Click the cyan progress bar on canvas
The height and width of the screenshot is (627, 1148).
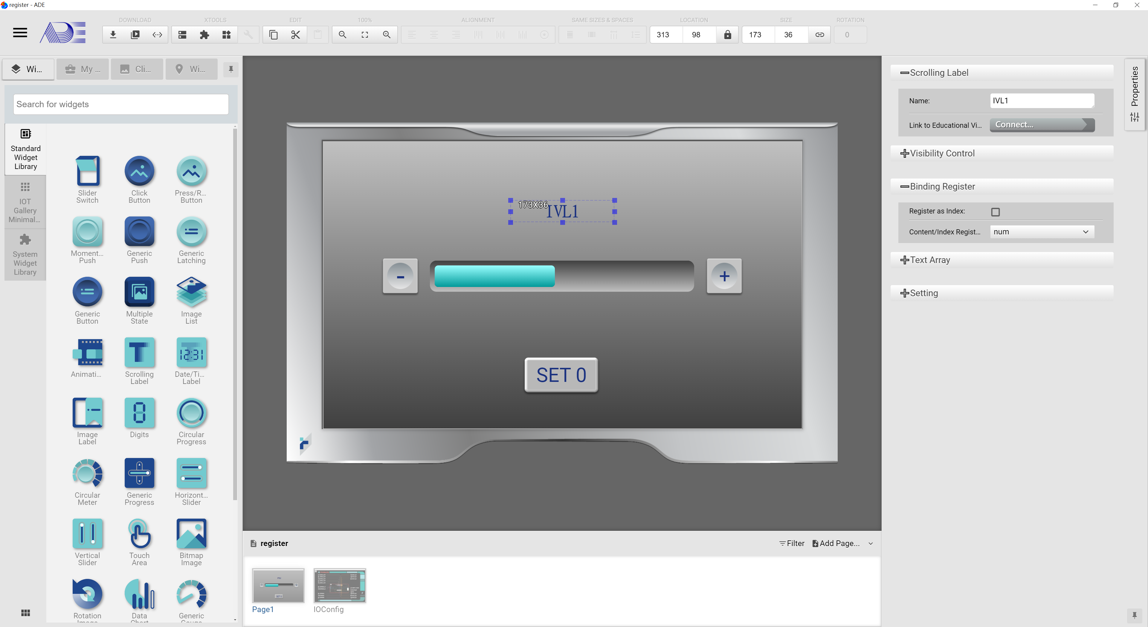click(x=495, y=276)
